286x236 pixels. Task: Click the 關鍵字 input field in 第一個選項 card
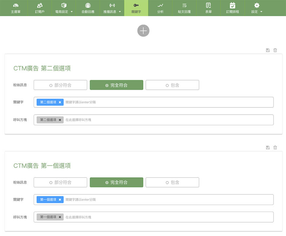(x=168, y=200)
